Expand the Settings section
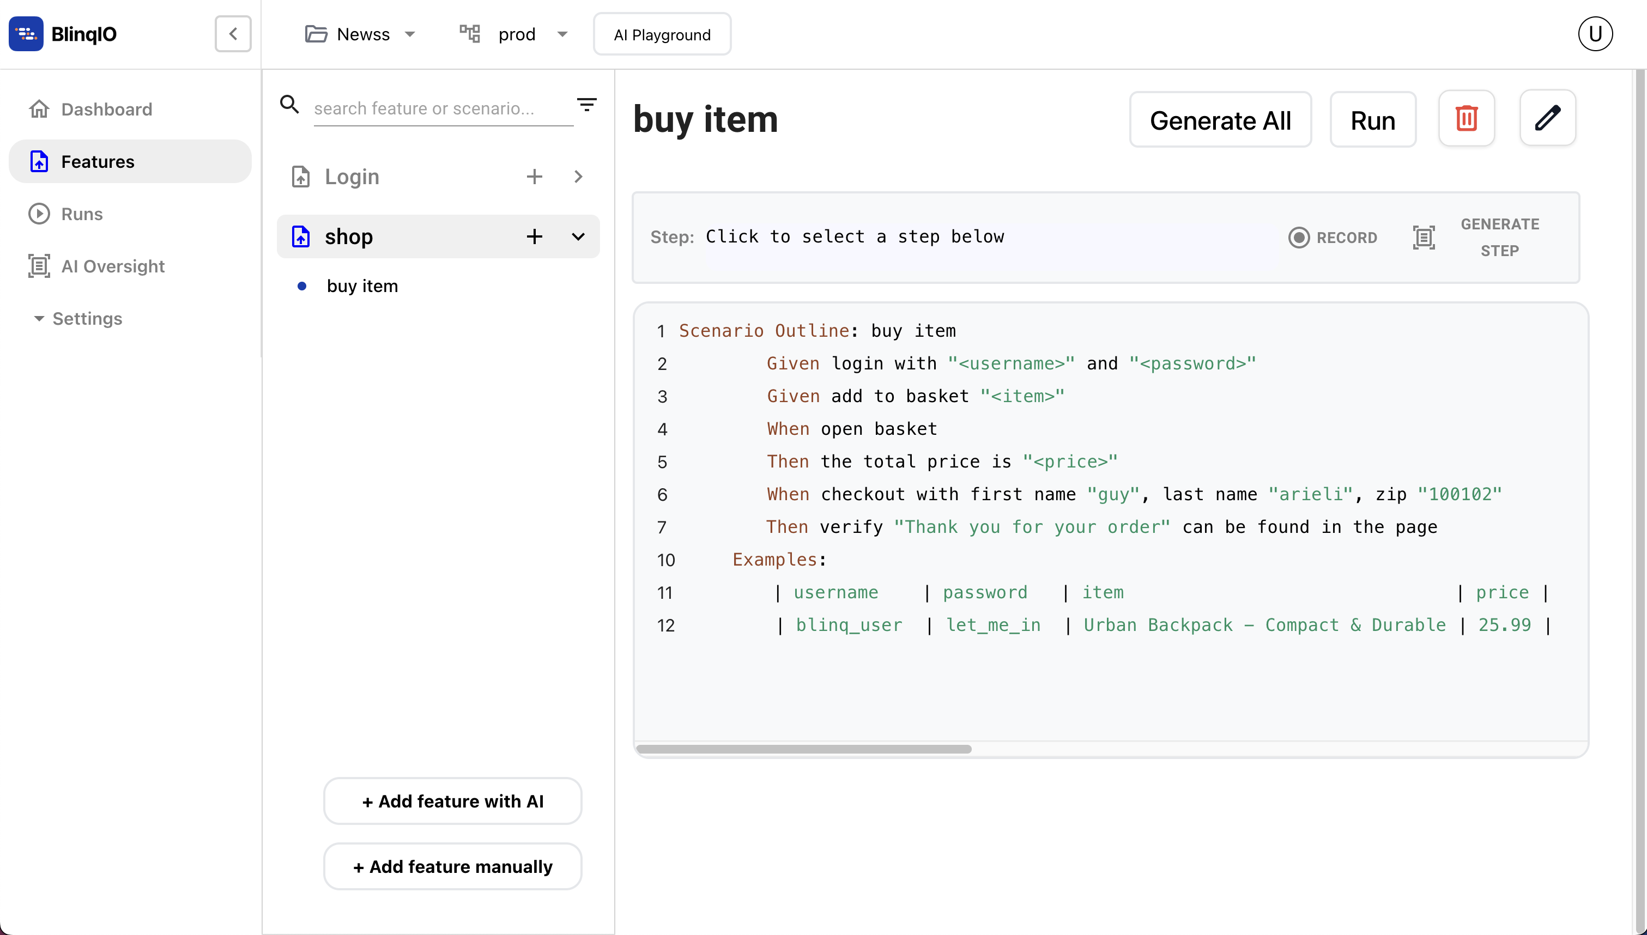Screen dimensions: 1647x935 click(77, 319)
